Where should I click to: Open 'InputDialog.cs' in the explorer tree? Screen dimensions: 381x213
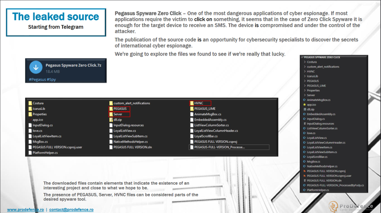pyautogui.click(x=316, y=119)
